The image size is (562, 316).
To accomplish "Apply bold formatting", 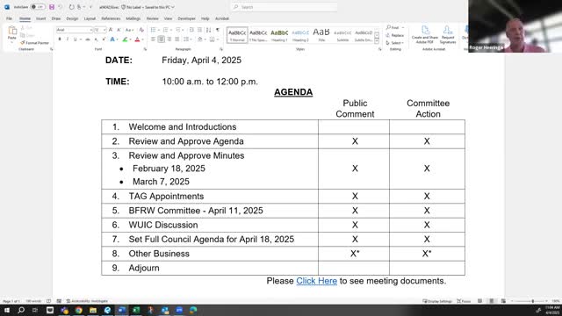I will click(x=60, y=39).
